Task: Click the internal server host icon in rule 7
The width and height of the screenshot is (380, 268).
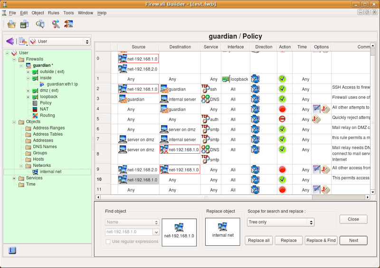Action: click(164, 139)
